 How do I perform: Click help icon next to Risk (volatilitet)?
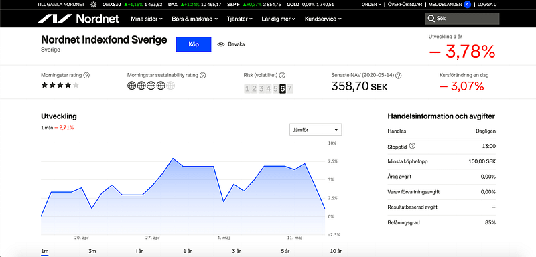(x=282, y=76)
